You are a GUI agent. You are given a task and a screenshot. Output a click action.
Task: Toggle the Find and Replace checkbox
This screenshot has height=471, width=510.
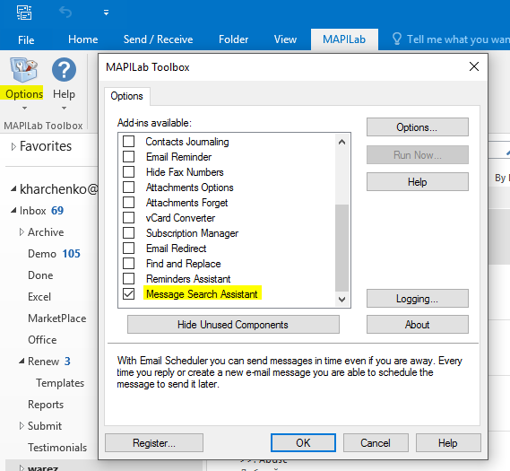click(128, 264)
